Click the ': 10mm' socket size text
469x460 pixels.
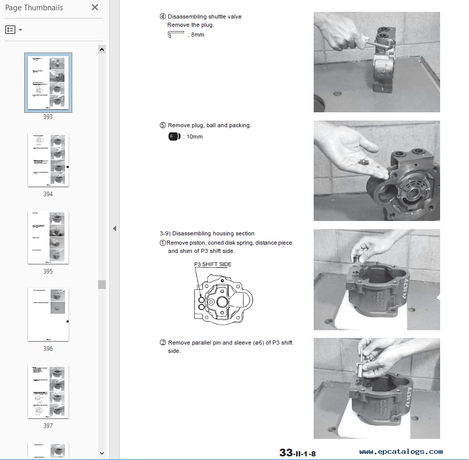pyautogui.click(x=193, y=137)
